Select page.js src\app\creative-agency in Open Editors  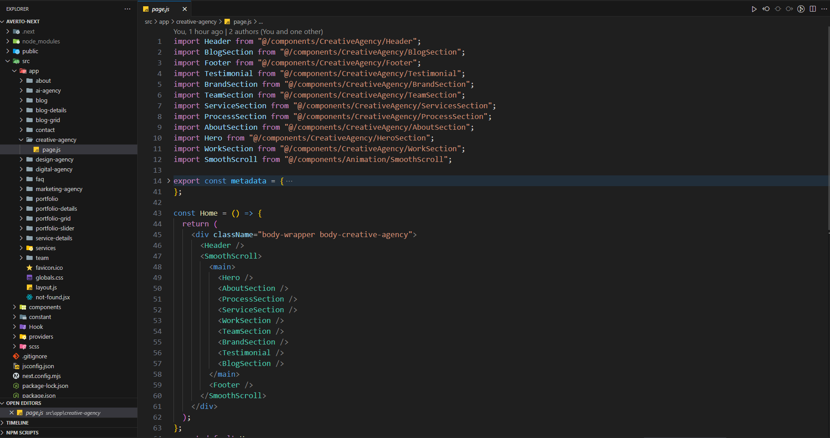coord(69,412)
